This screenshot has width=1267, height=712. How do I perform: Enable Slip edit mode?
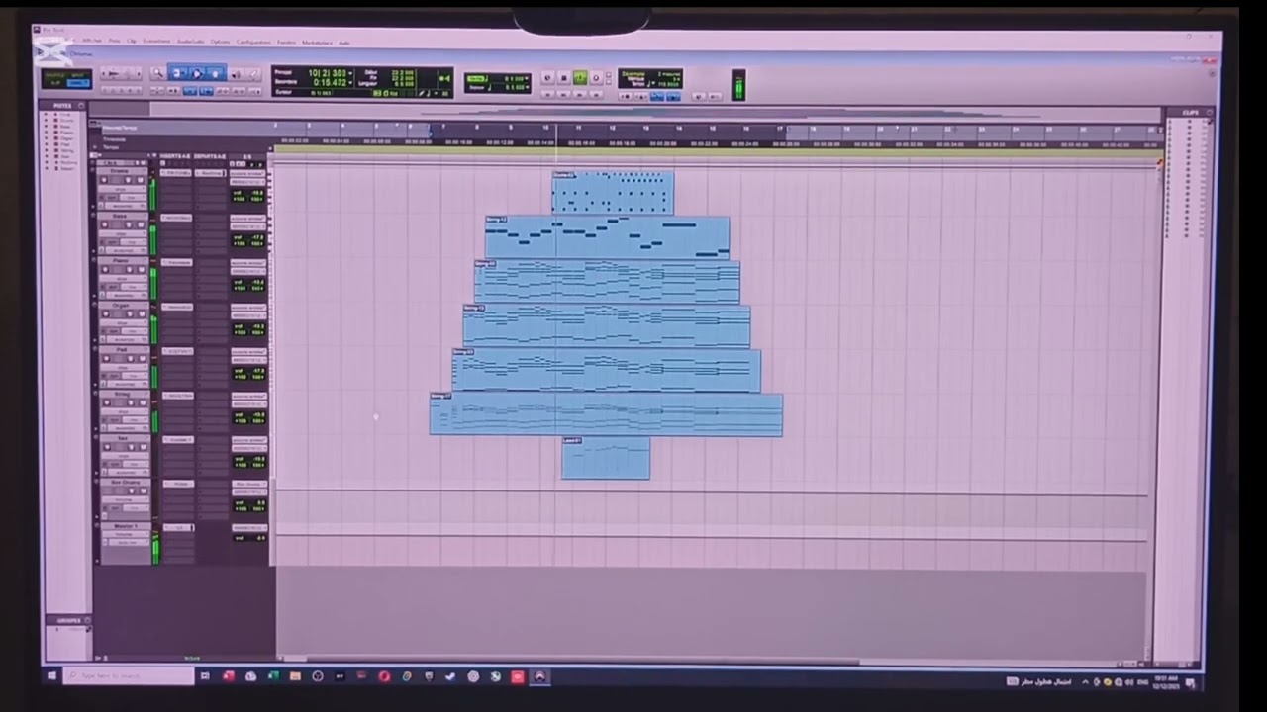[x=53, y=83]
